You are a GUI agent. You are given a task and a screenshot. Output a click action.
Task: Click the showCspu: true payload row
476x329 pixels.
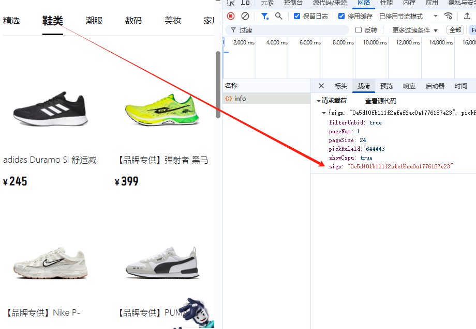(x=351, y=158)
